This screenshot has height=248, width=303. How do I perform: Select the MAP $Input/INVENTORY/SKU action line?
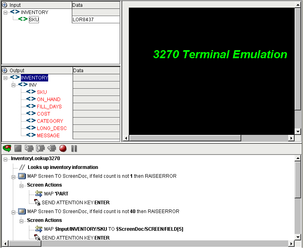click(114, 229)
